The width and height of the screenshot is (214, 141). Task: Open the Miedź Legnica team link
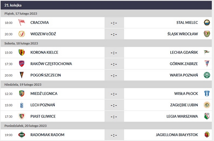point(44,94)
